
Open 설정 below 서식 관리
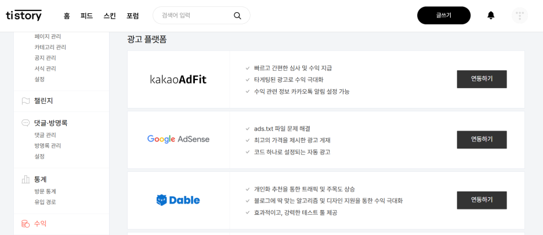point(39,79)
